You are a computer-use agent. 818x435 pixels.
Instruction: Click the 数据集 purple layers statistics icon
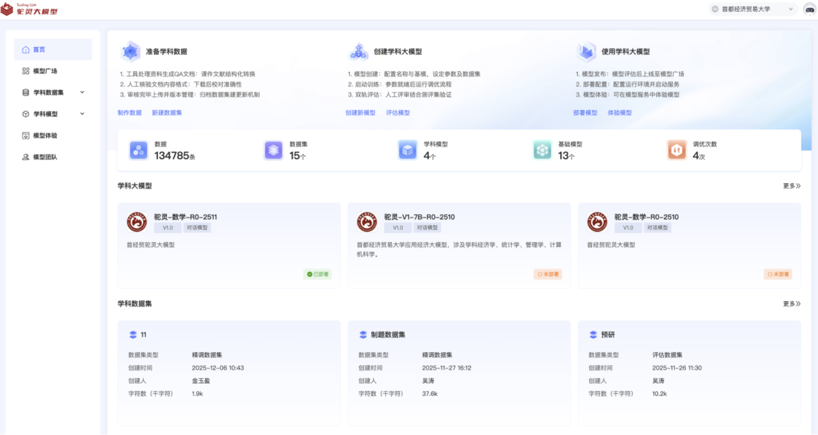click(274, 151)
